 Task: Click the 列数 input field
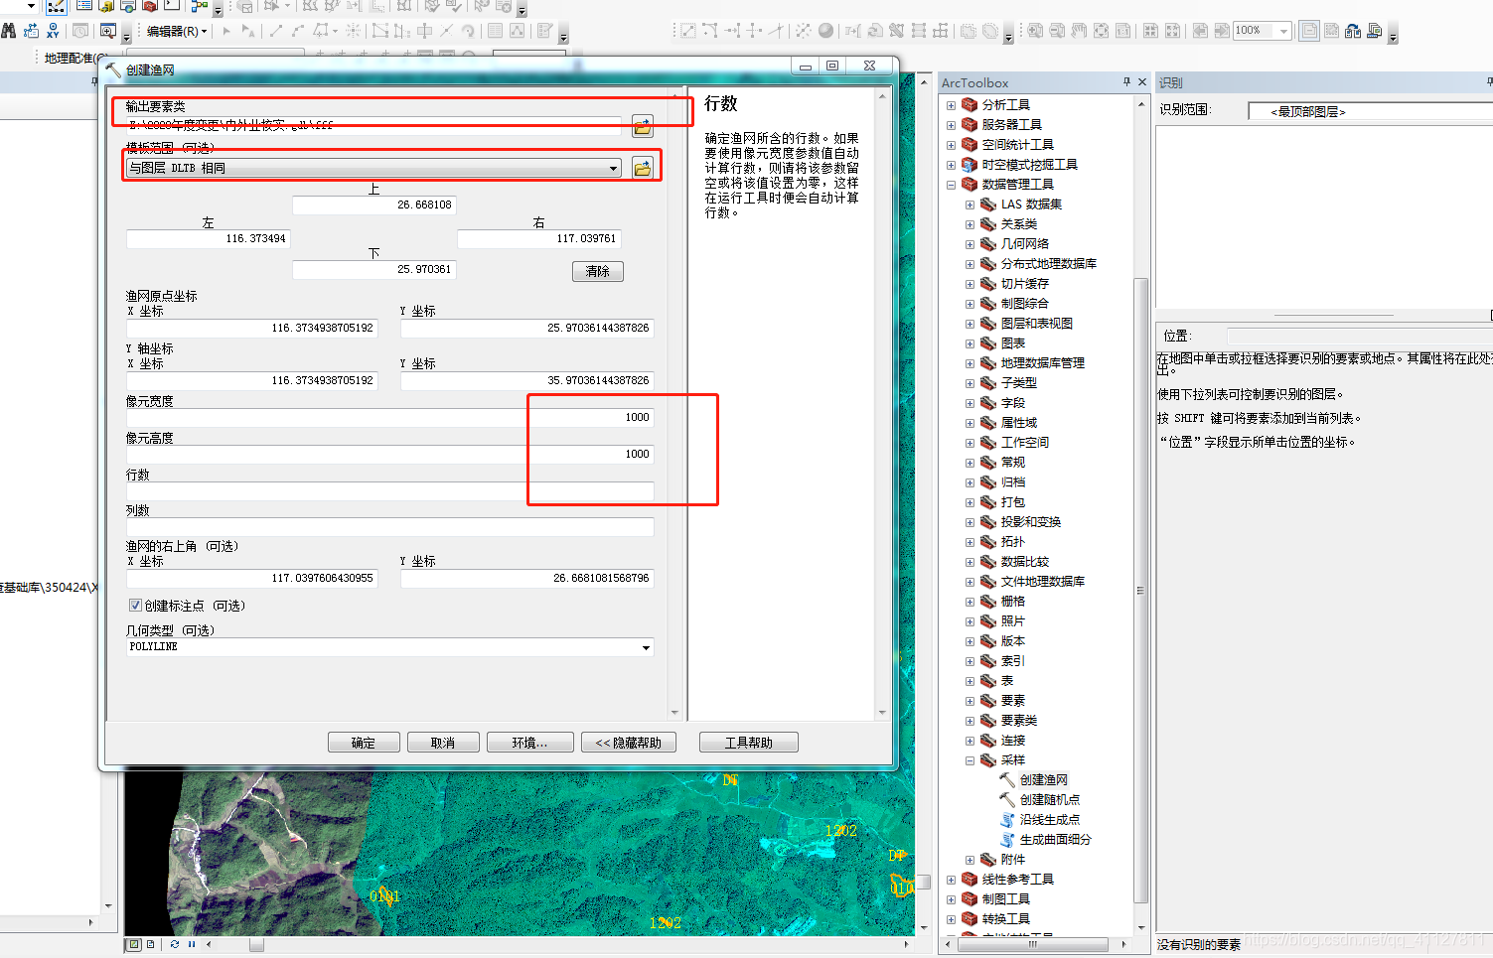pos(389,527)
